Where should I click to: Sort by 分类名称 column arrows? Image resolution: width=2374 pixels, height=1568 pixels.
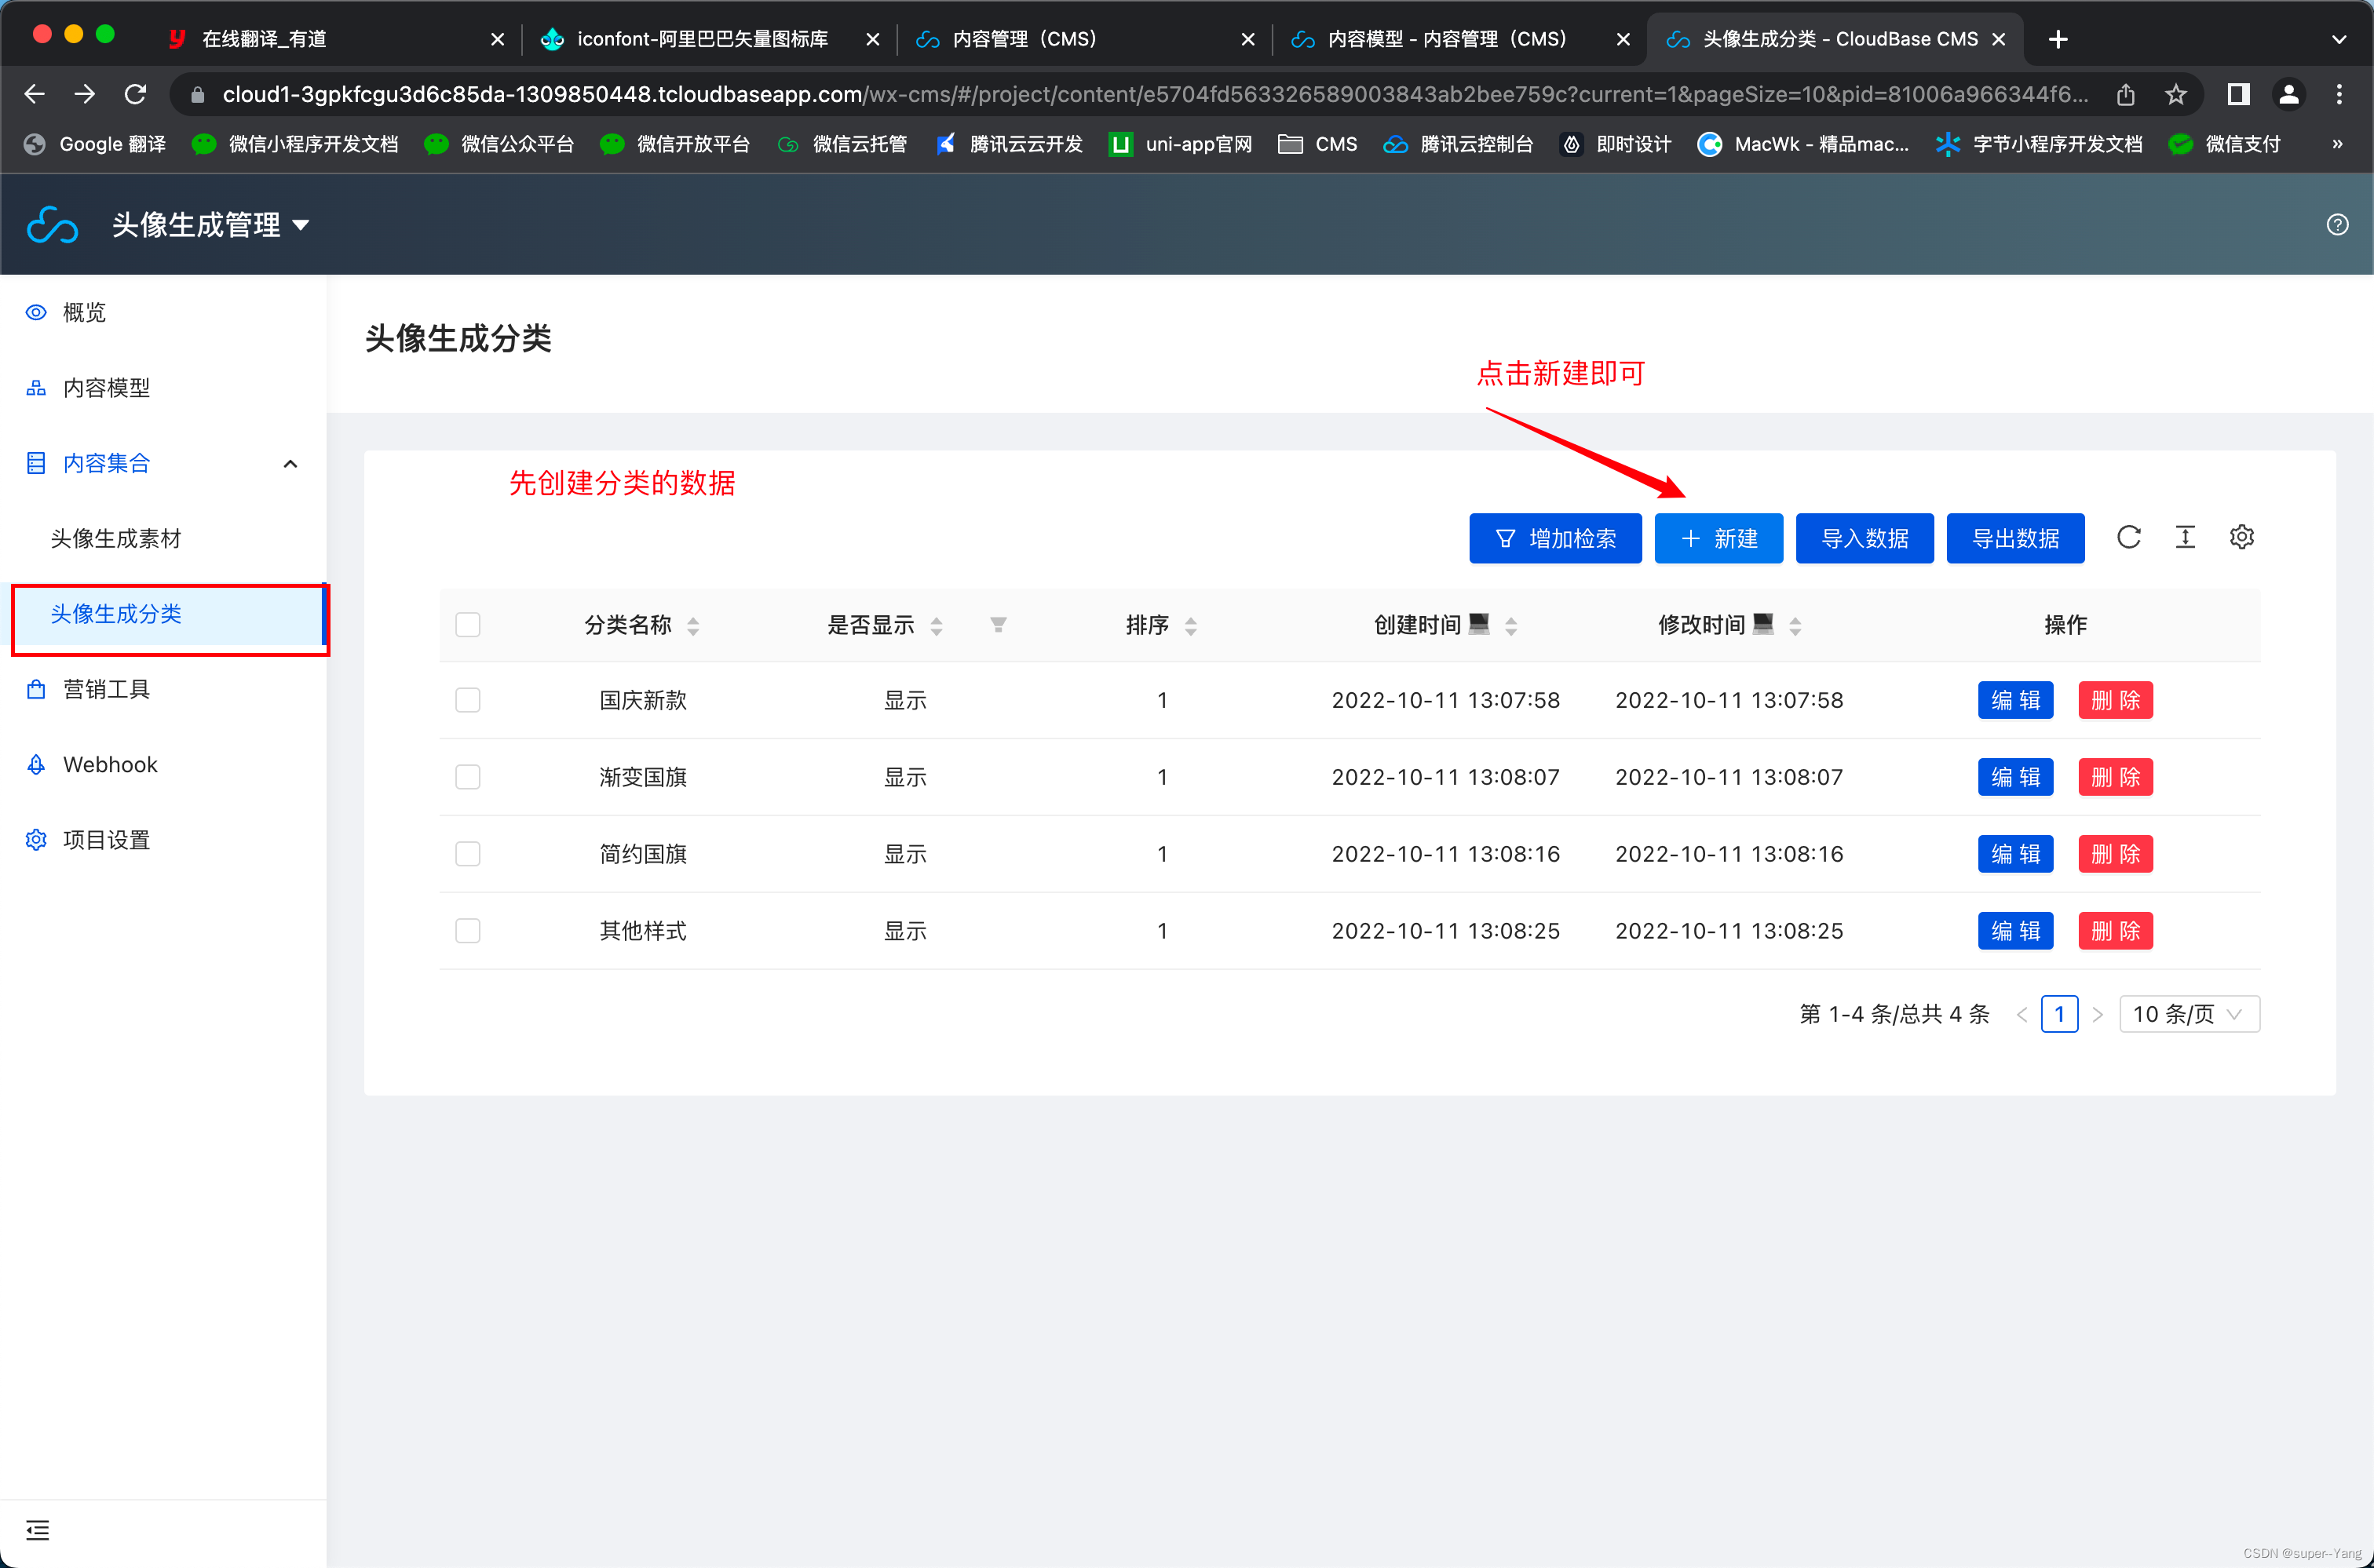693,626
